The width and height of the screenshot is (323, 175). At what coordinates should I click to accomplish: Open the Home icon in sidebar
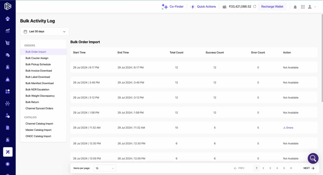[8, 19]
